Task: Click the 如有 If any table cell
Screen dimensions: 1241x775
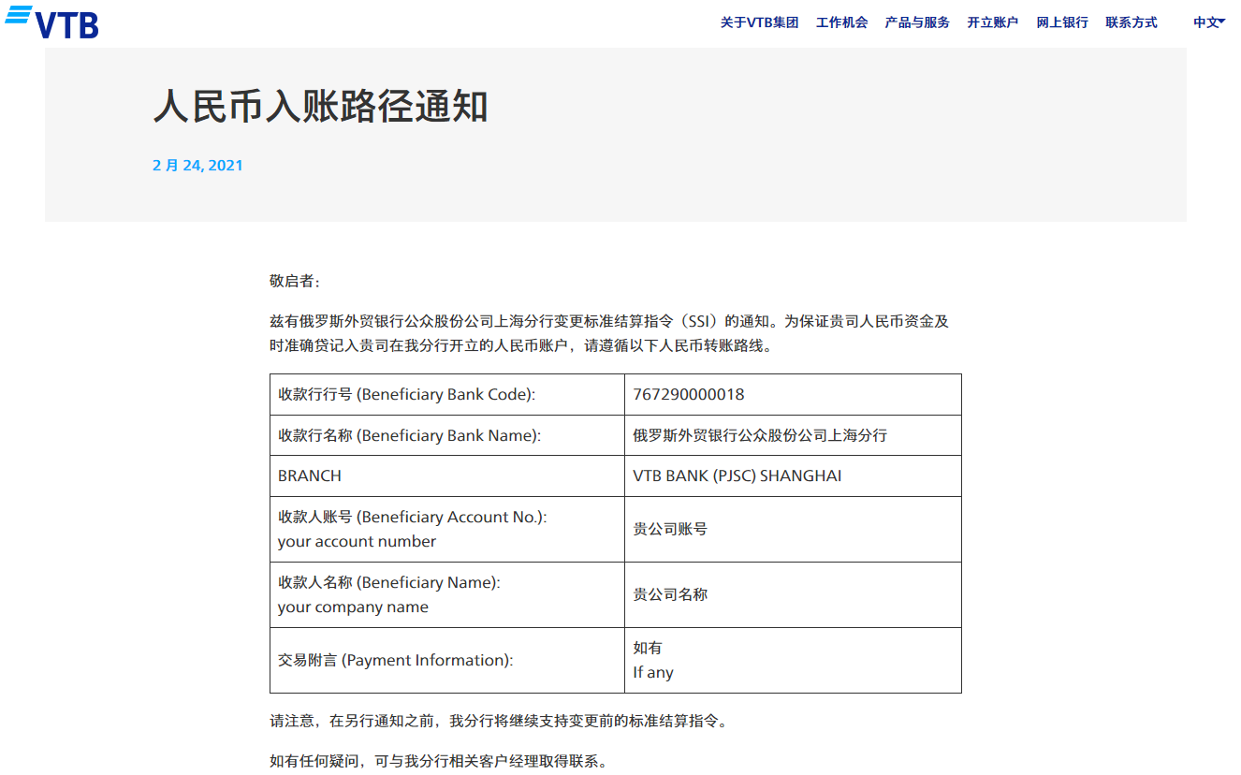Action: pos(793,660)
